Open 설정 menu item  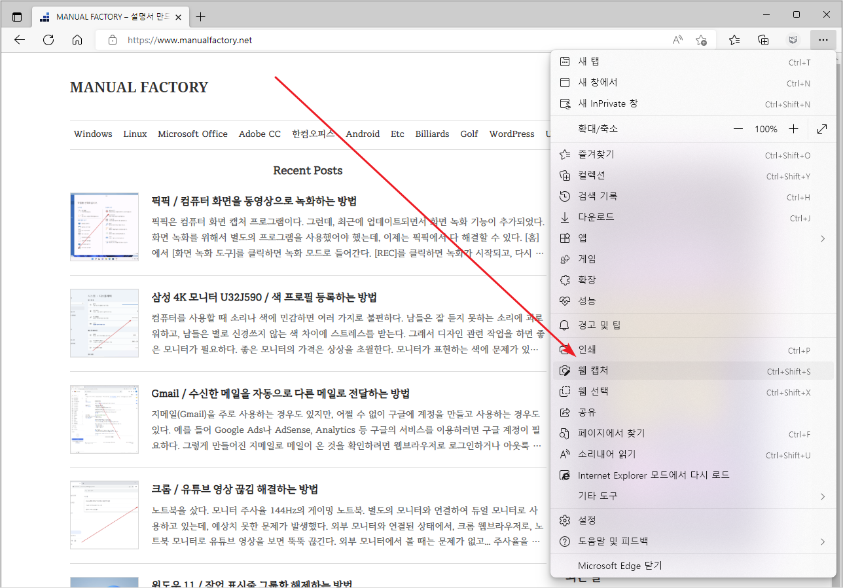pos(693,521)
